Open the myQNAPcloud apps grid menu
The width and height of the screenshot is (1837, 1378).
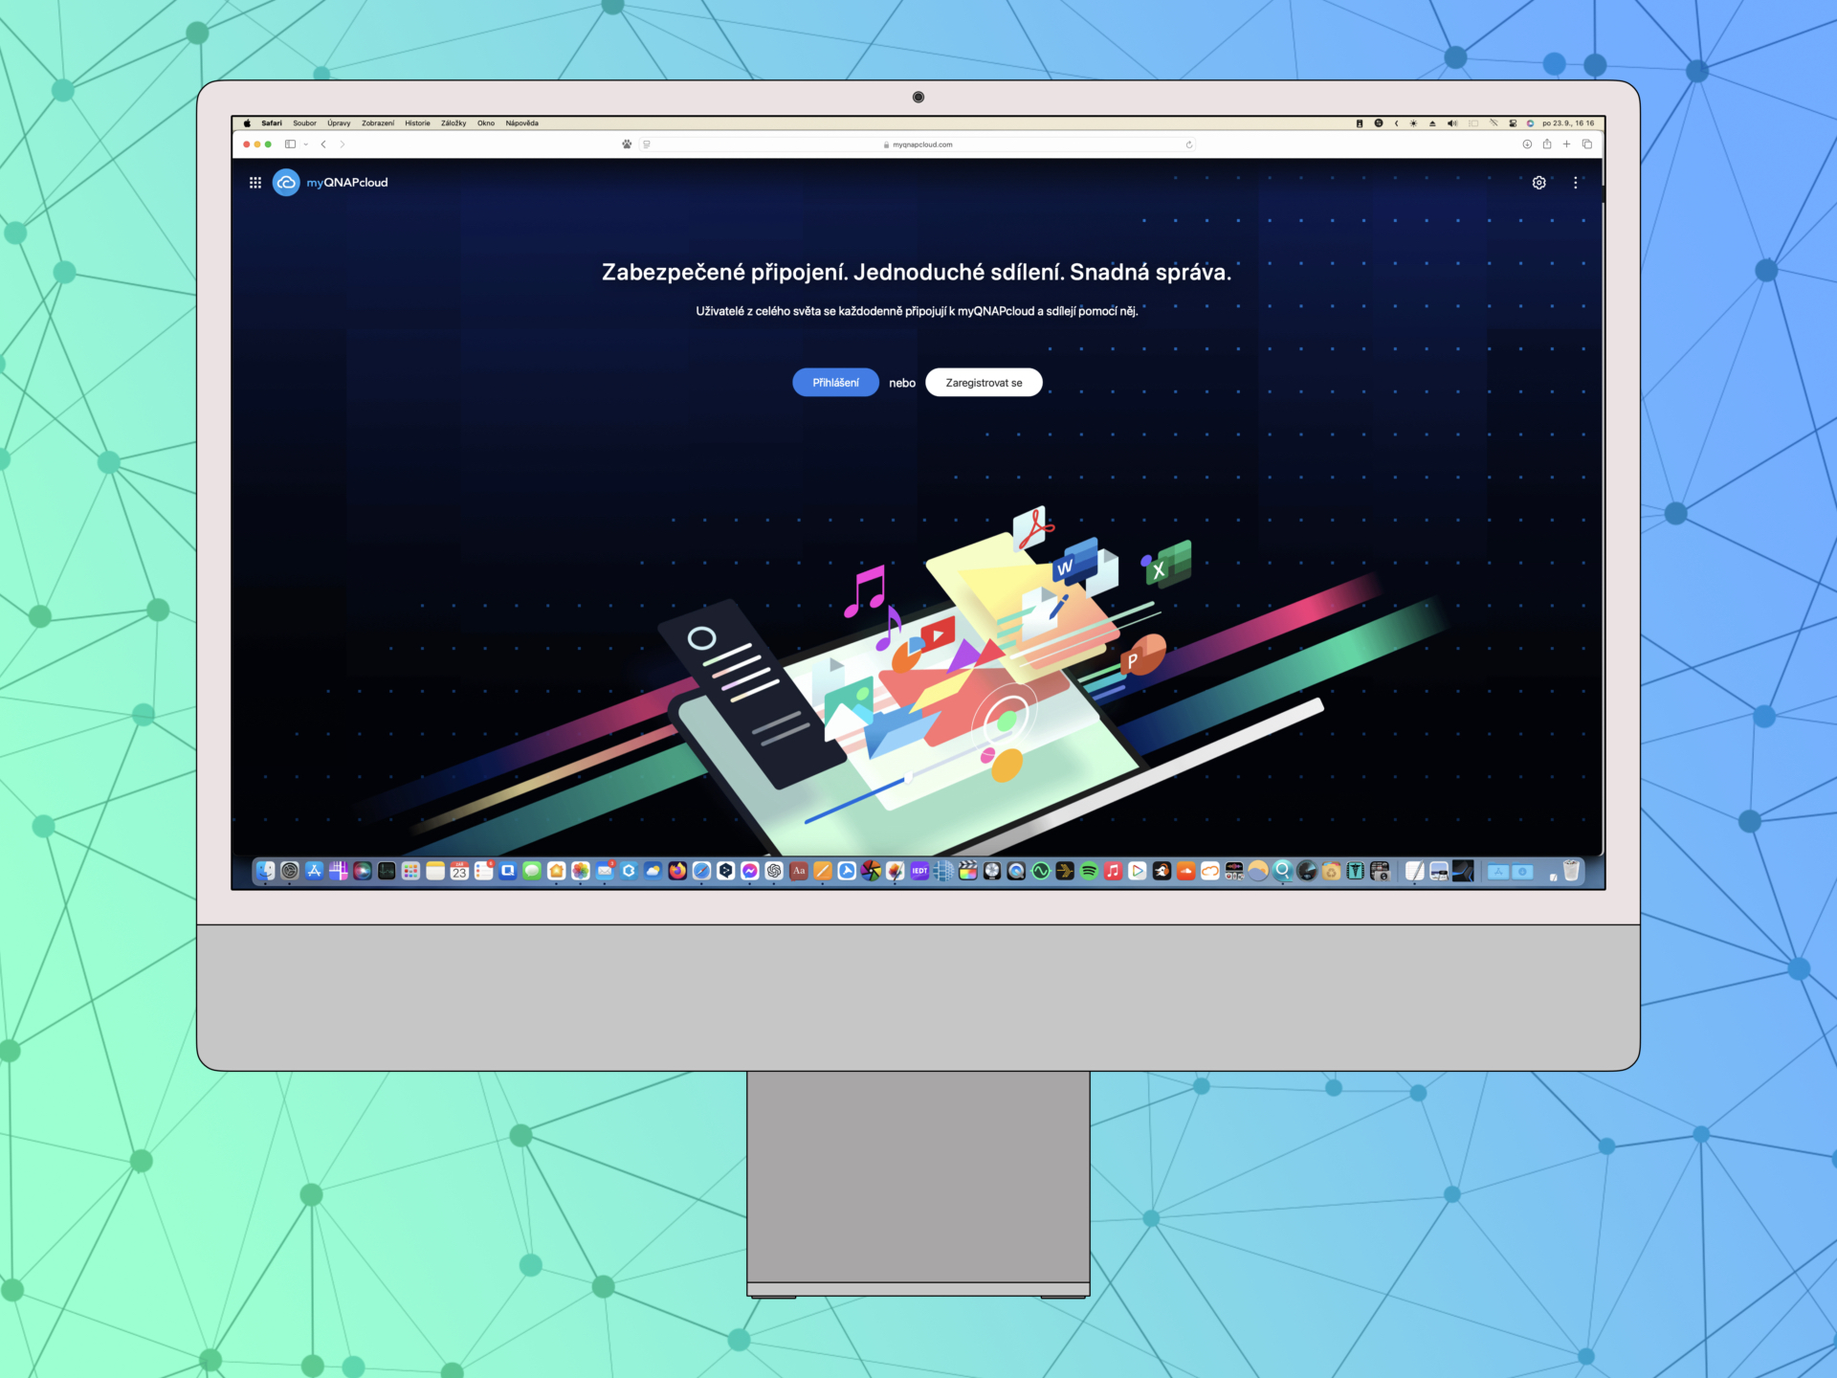coord(255,183)
